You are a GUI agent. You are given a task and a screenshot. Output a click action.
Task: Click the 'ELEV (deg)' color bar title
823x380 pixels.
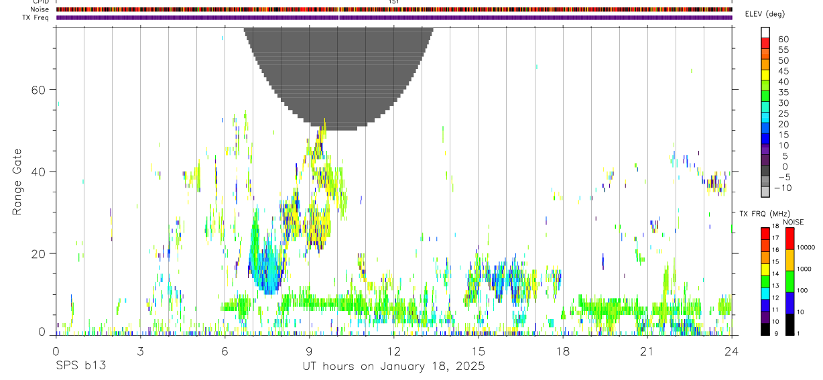coord(765,14)
